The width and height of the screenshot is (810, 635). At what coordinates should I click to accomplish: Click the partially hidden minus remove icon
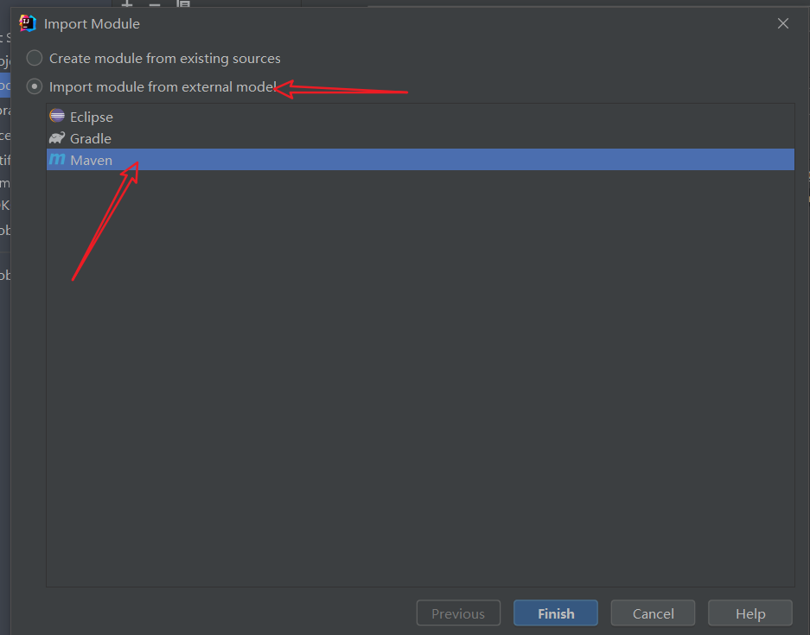(x=155, y=3)
